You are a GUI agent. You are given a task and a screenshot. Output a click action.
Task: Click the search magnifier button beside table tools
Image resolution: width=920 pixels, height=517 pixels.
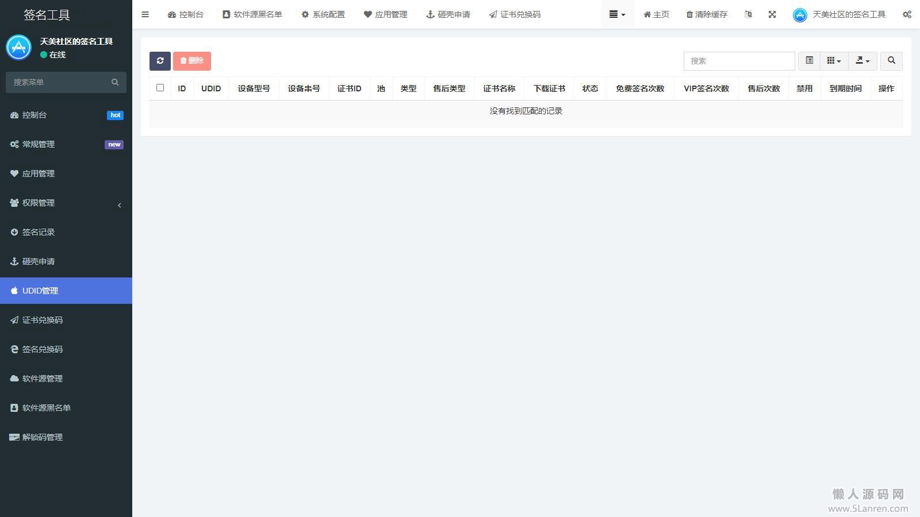click(891, 61)
